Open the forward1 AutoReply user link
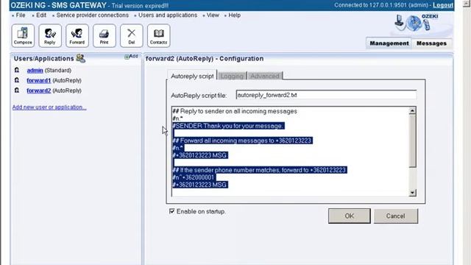The height and width of the screenshot is (265, 471). [x=39, y=80]
